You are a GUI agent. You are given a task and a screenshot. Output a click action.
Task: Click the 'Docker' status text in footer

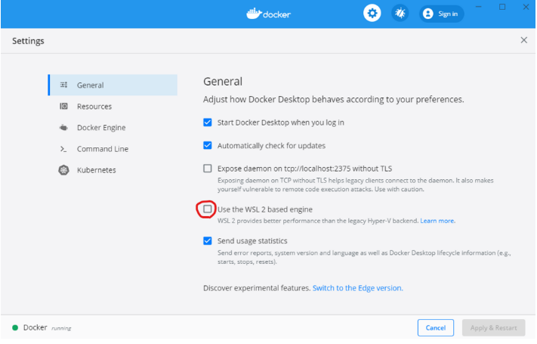[35, 327]
